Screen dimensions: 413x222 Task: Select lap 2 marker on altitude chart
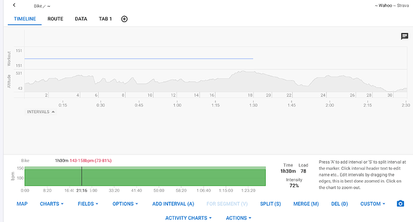(46, 95)
